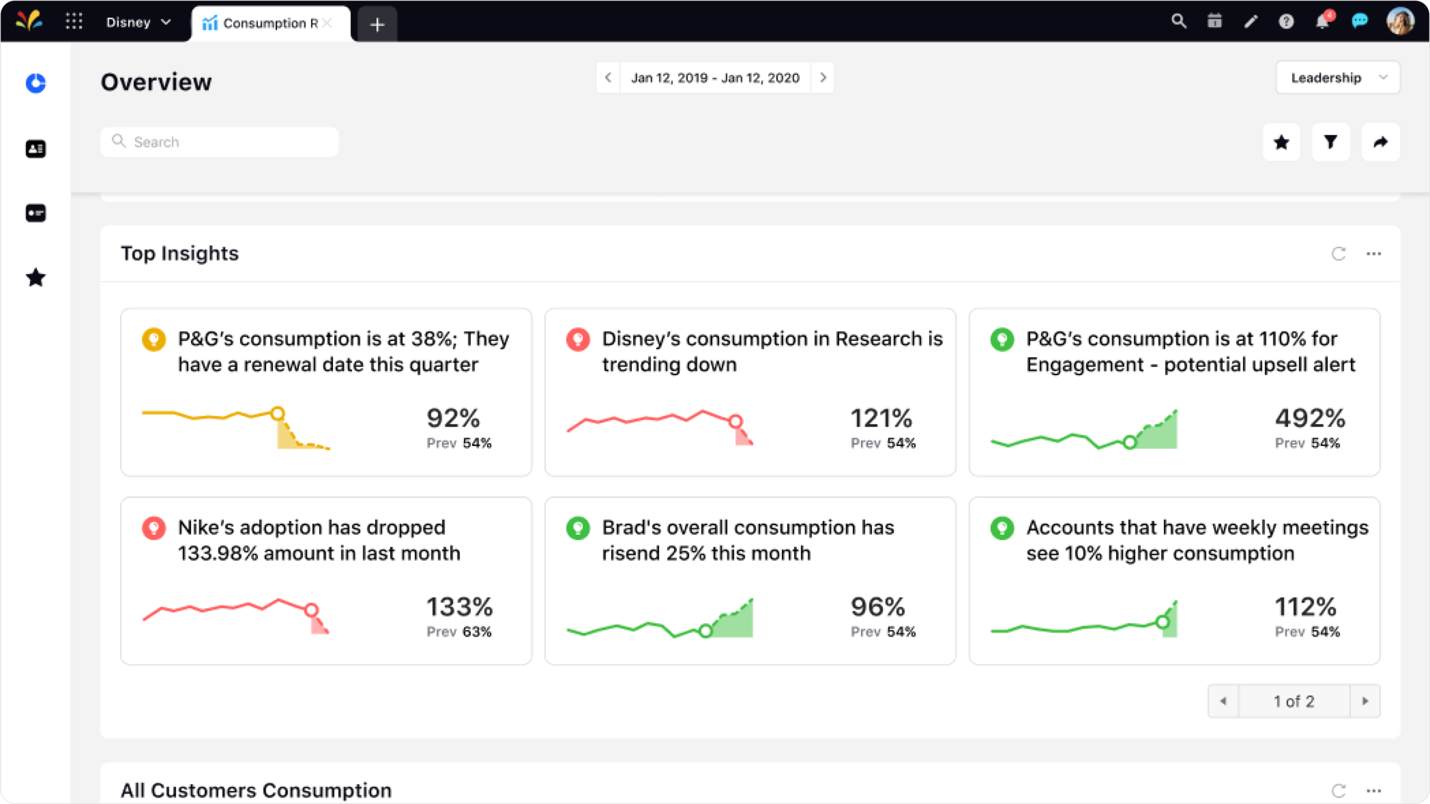Open P&G 110% Engagement upsell insight
Image resolution: width=1430 pixels, height=804 pixels.
(x=1174, y=392)
